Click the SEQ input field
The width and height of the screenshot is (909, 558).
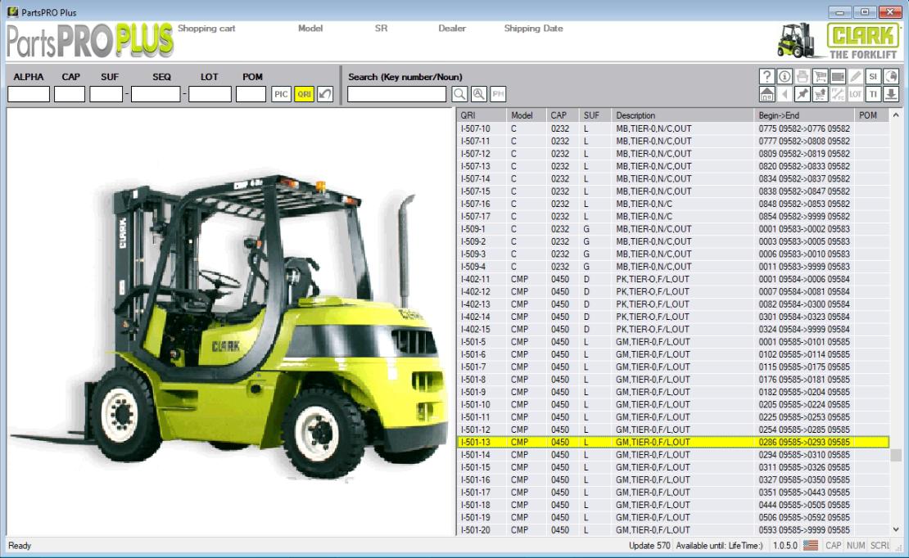coord(156,94)
